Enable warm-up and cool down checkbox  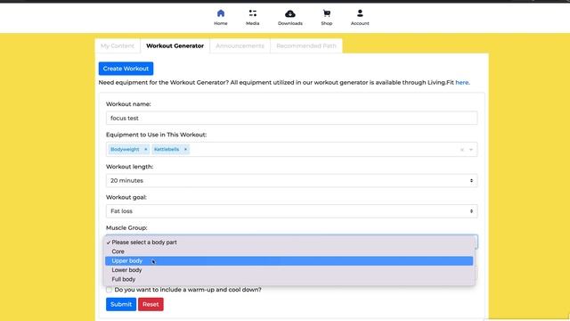pos(109,290)
